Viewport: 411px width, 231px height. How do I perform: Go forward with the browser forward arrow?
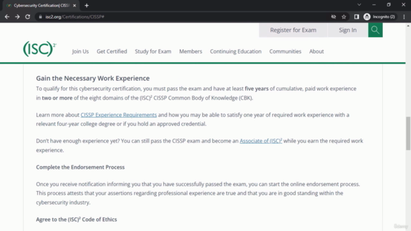(17, 17)
